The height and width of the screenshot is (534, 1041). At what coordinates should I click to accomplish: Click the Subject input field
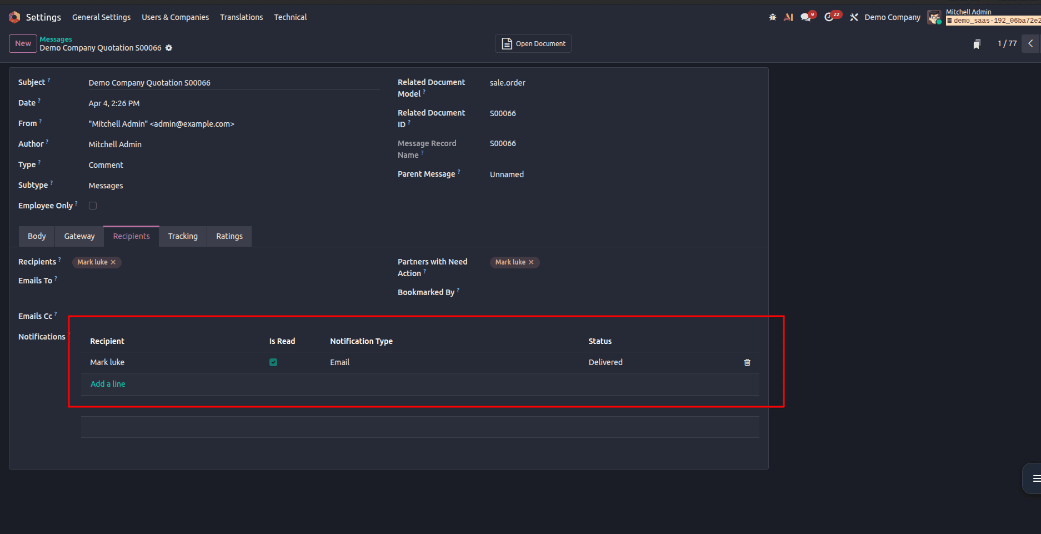234,83
